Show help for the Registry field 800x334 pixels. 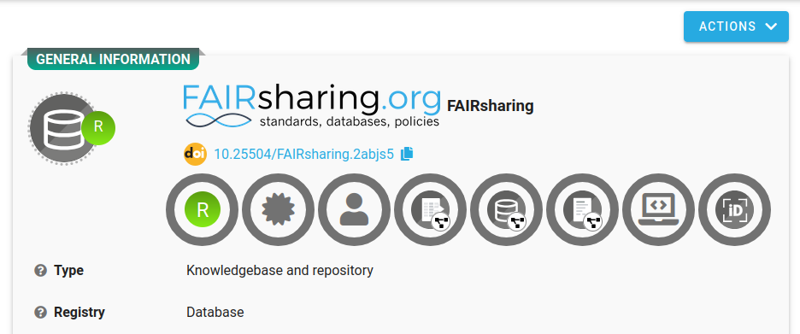[x=40, y=312]
